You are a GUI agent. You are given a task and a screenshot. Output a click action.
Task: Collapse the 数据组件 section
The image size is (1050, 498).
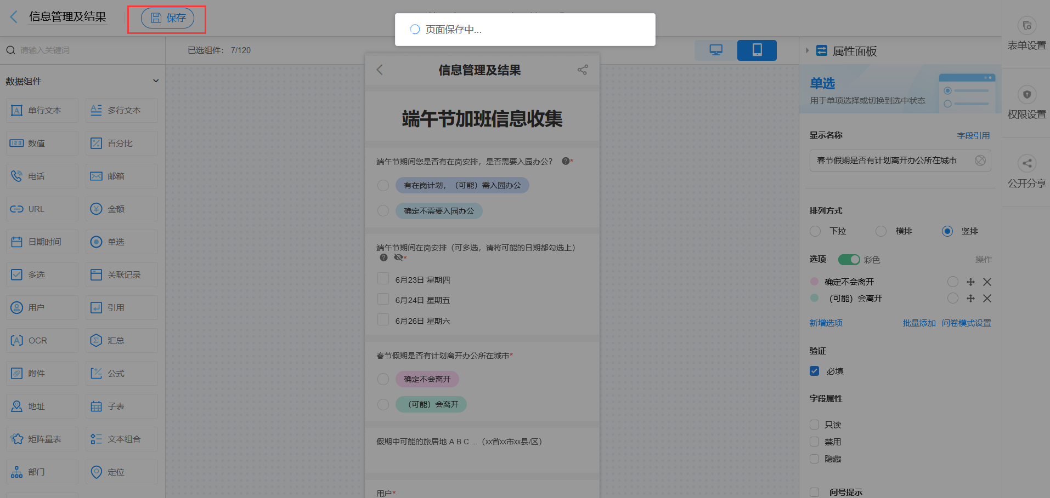click(156, 81)
